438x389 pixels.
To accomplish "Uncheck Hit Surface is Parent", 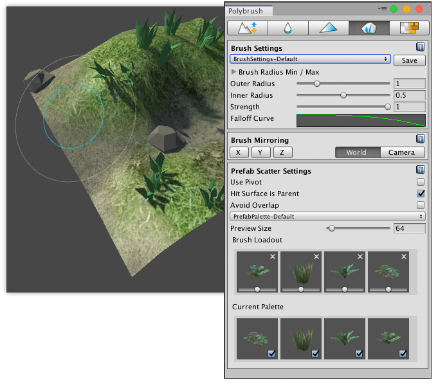I will tap(421, 194).
